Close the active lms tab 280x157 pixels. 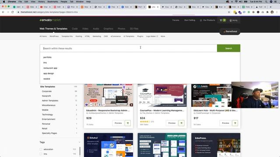157,7
